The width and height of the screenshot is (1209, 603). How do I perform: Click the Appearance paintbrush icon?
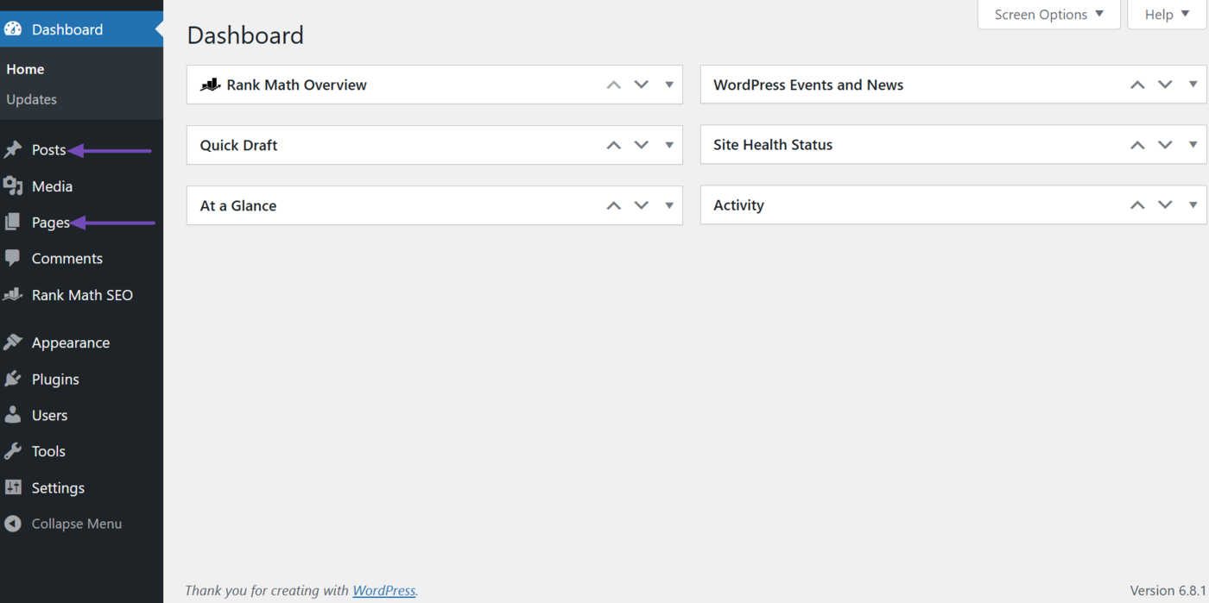tap(13, 342)
